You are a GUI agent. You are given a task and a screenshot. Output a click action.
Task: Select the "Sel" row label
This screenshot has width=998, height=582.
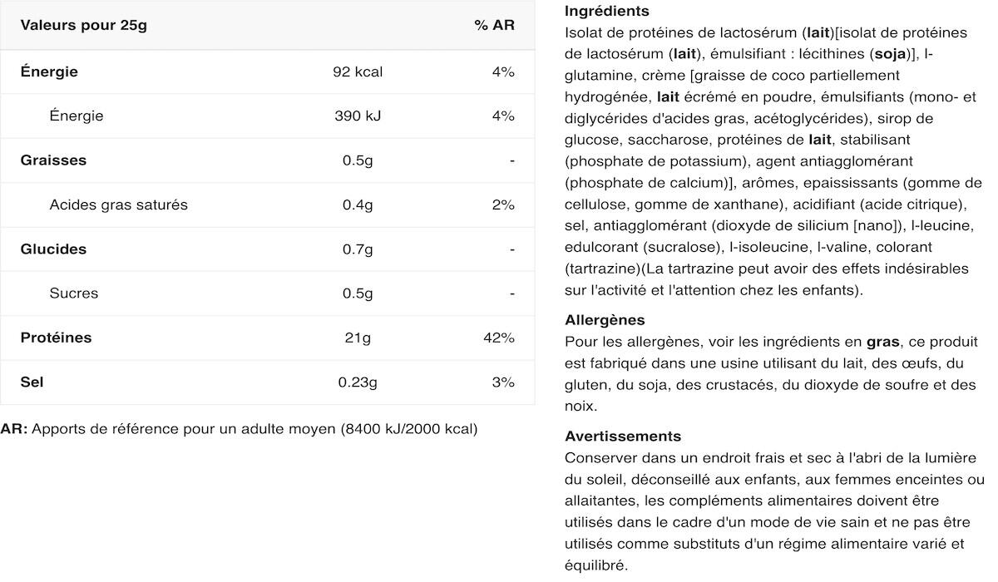coord(32,382)
